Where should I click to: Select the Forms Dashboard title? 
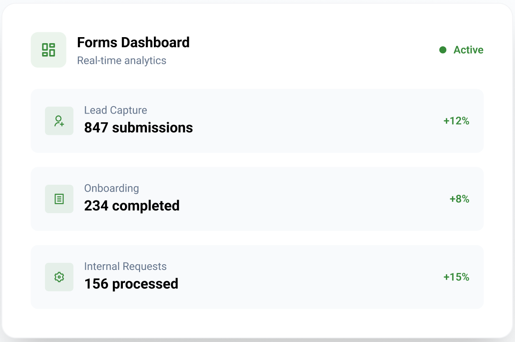[x=133, y=42]
